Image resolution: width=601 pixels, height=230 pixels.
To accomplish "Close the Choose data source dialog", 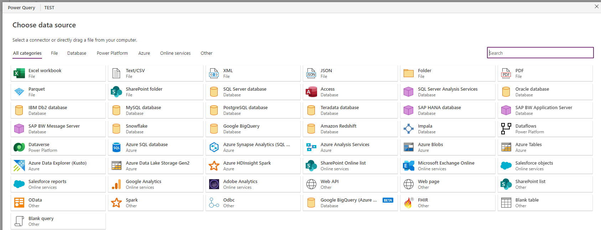I will click(597, 6).
